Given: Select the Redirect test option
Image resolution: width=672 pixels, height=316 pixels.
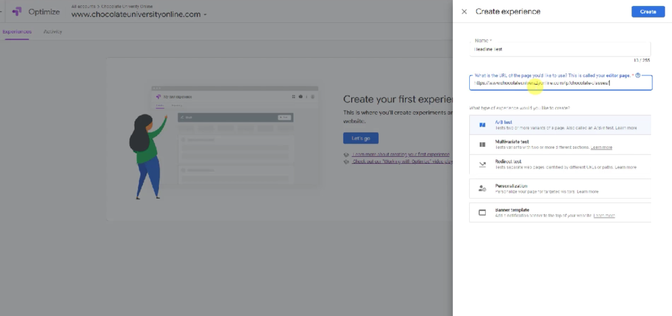Looking at the screenshot, I should 560,164.
